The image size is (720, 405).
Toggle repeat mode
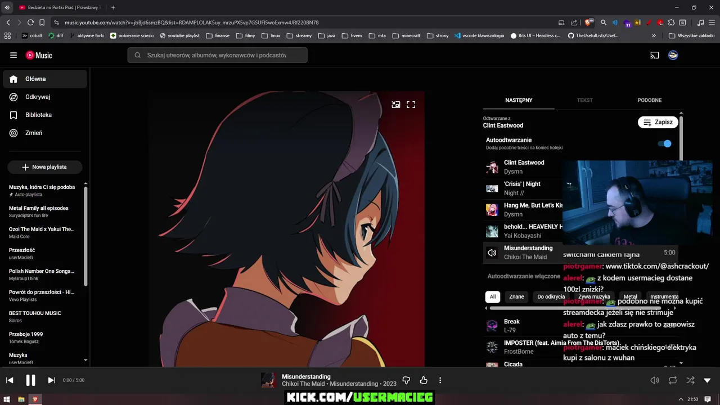pyautogui.click(x=673, y=380)
